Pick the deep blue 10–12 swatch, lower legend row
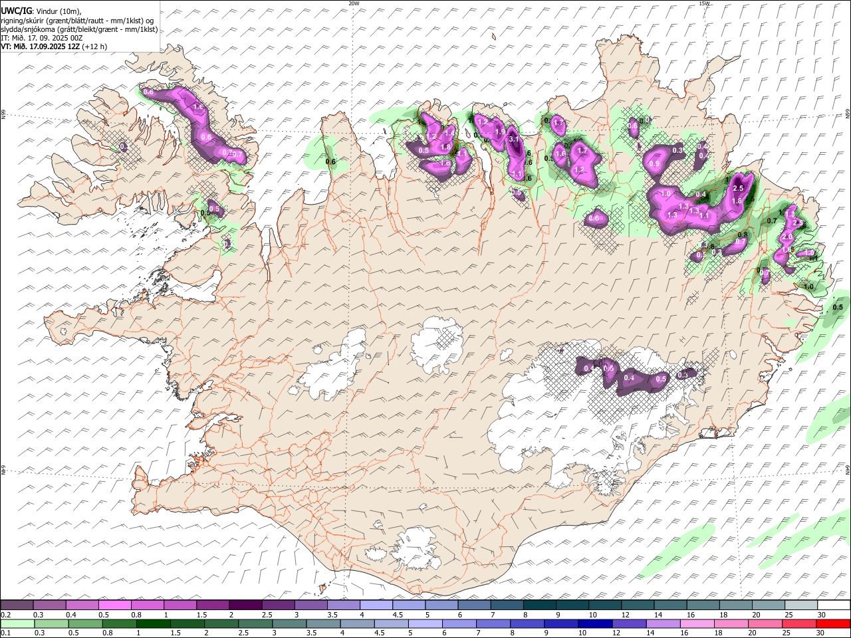This screenshot has width=851, height=638. tap(594, 623)
